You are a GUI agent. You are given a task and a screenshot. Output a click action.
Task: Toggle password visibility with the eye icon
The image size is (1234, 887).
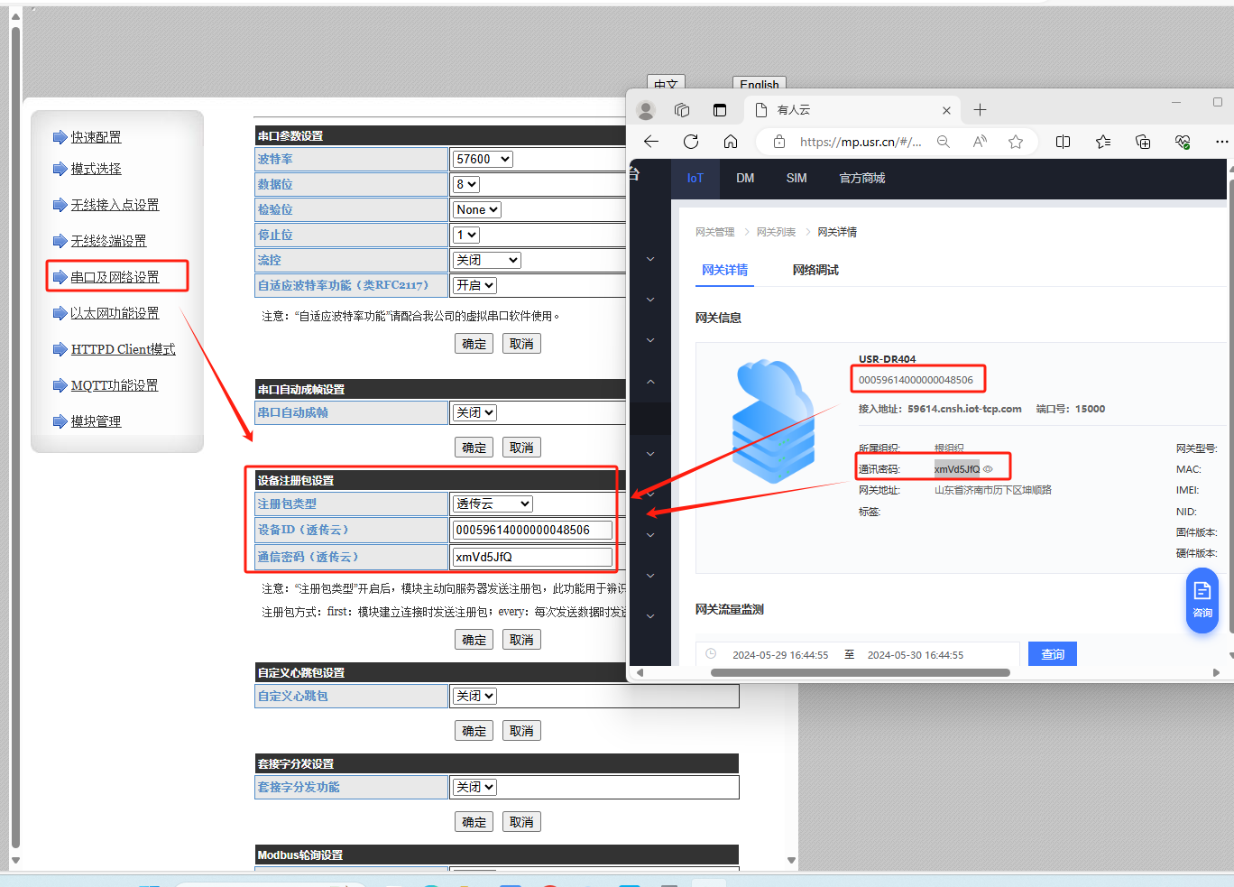(x=988, y=469)
